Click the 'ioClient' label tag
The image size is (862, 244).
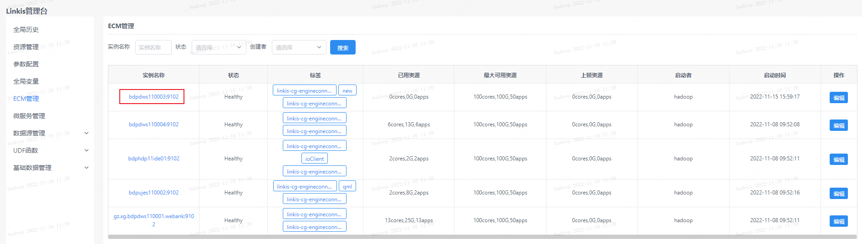pyautogui.click(x=314, y=159)
